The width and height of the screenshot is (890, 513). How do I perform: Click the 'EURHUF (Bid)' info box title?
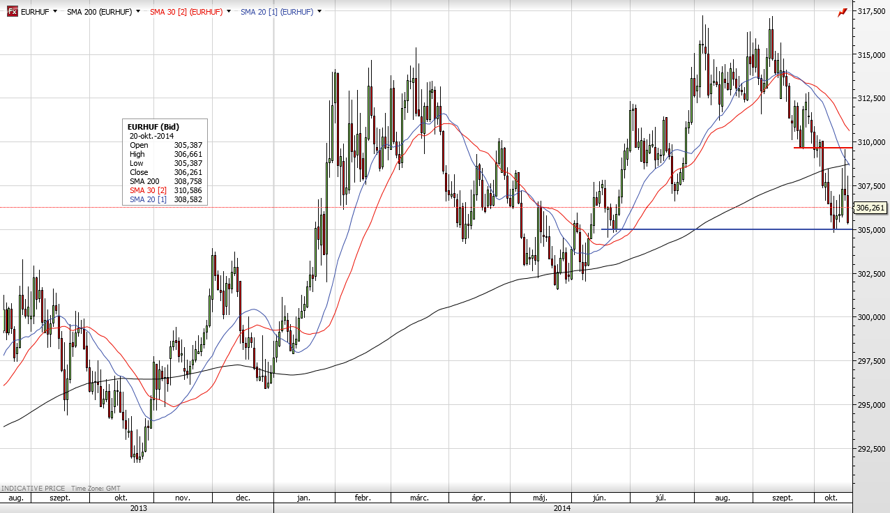[x=153, y=126]
